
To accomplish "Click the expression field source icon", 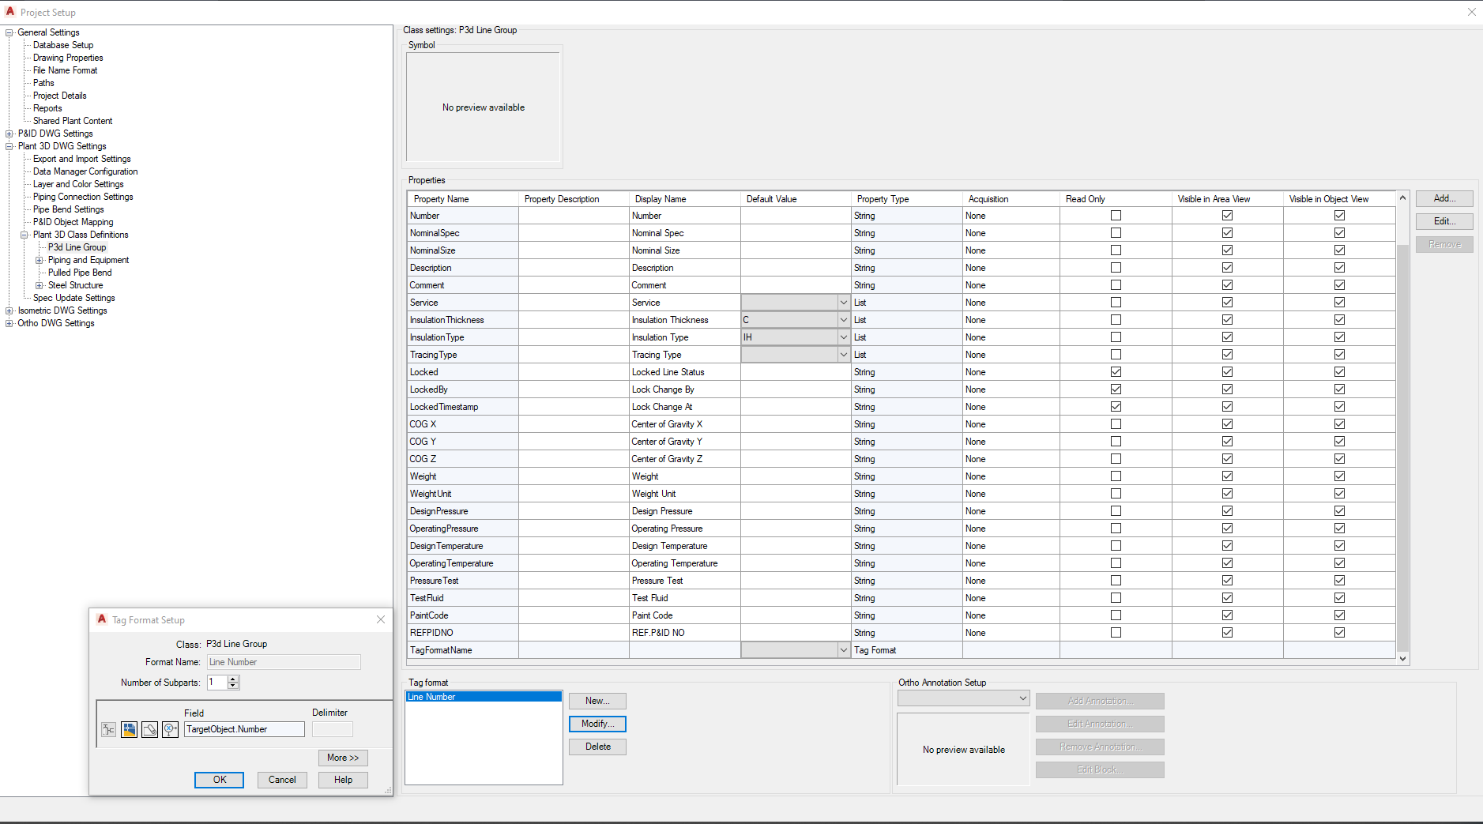I will pos(170,729).
